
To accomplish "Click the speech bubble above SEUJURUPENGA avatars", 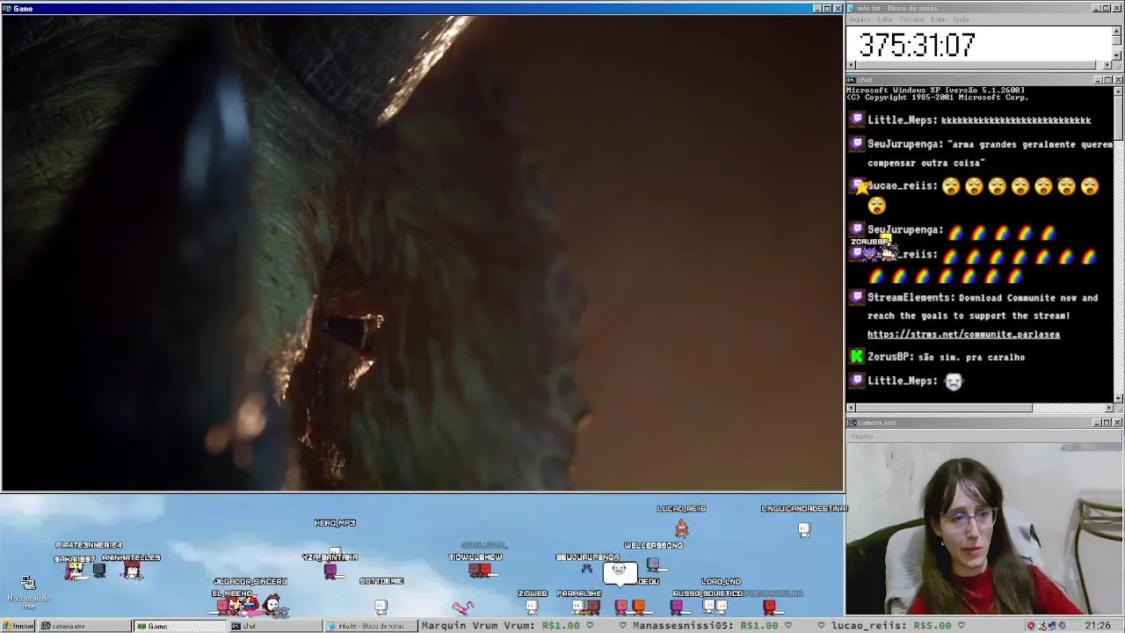I will (620, 573).
